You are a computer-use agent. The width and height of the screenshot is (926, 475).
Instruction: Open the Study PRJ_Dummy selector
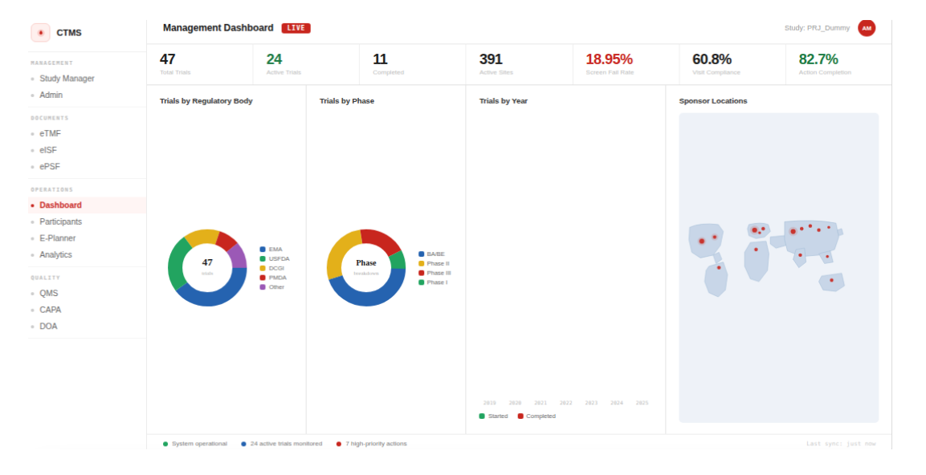[x=816, y=28]
